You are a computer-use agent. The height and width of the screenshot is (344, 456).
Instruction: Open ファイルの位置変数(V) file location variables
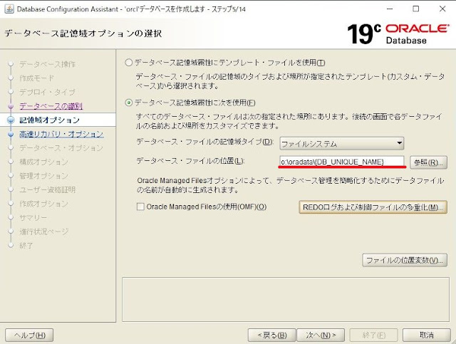405,260
